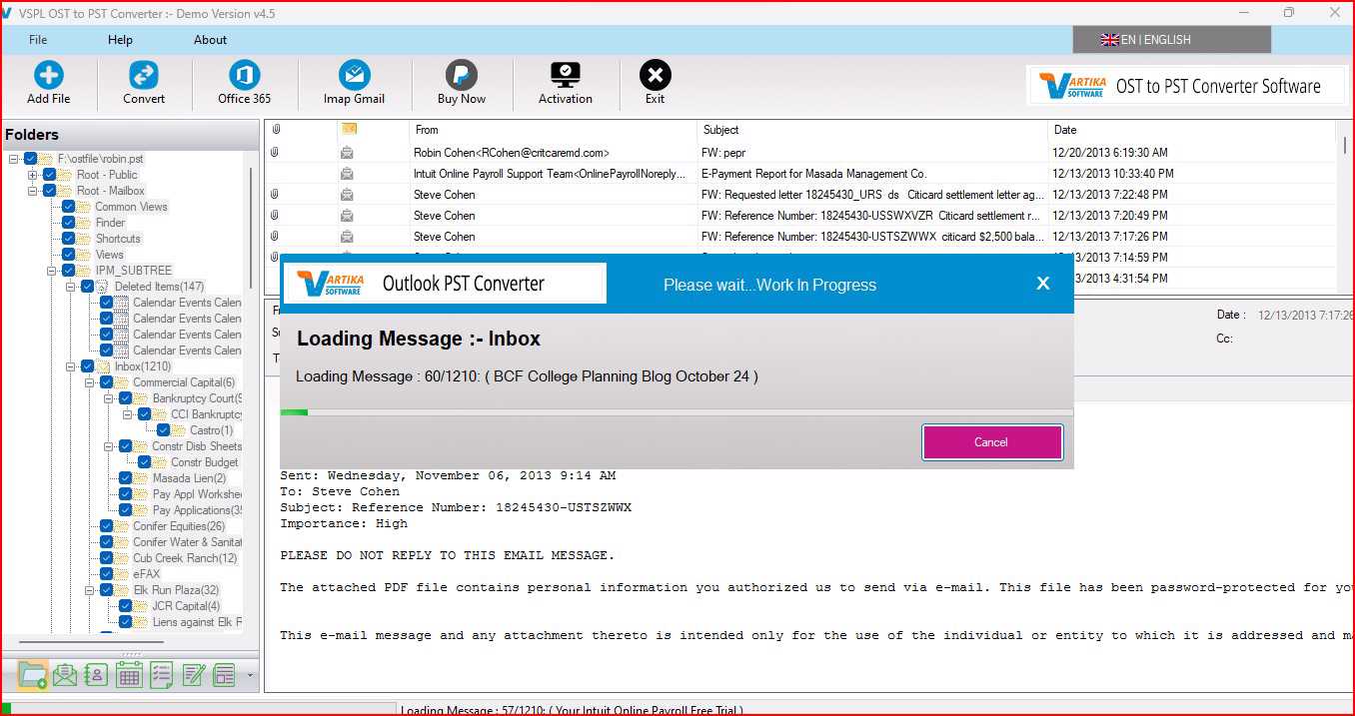This screenshot has width=1355, height=716.
Task: Select the calendar grid icon in bottom bar
Action: click(x=129, y=675)
